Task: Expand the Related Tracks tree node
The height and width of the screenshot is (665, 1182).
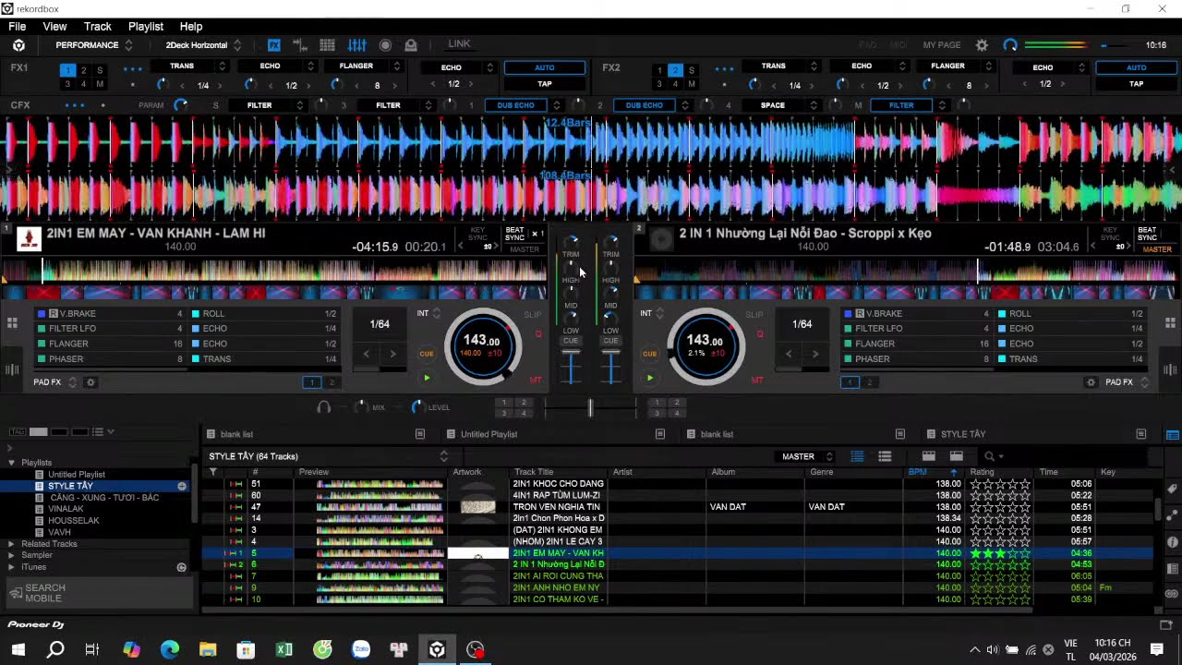Action: 11,544
